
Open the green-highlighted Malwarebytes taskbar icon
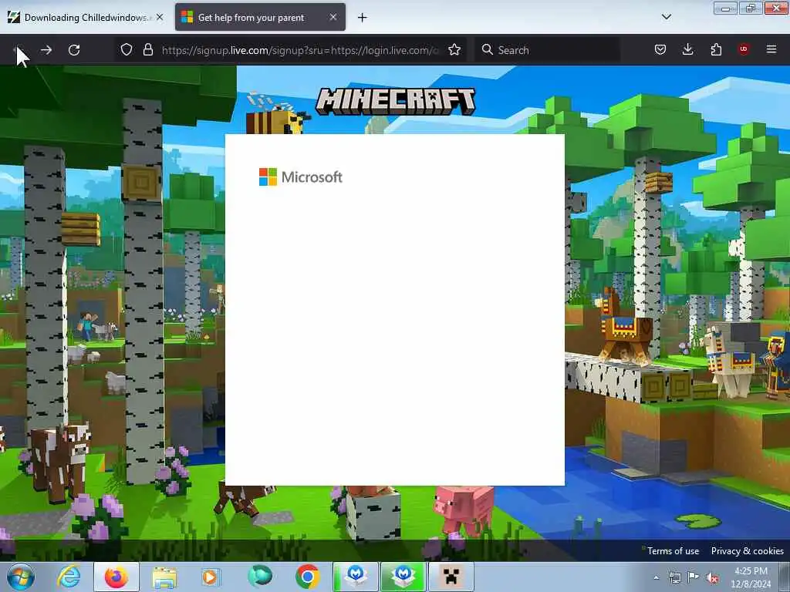(x=403, y=577)
